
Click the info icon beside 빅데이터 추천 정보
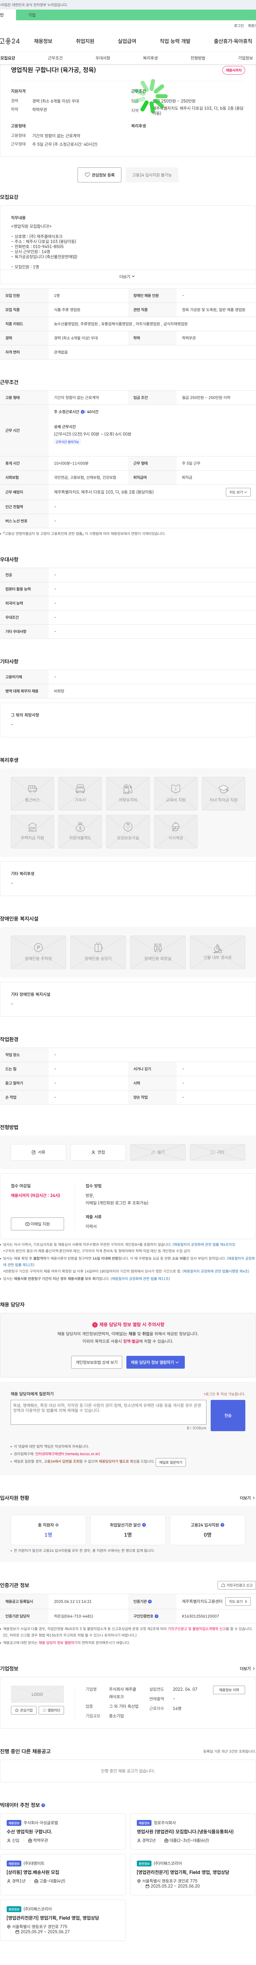coord(43,1806)
